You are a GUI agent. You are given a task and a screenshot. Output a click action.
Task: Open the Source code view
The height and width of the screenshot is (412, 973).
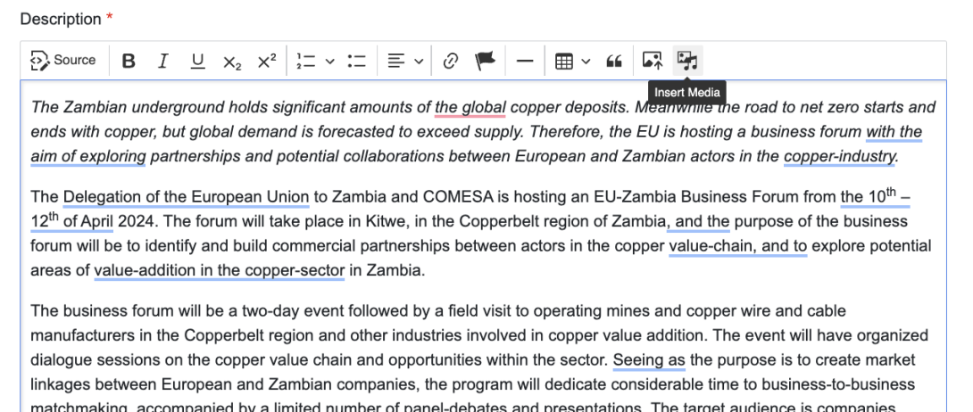(x=63, y=61)
